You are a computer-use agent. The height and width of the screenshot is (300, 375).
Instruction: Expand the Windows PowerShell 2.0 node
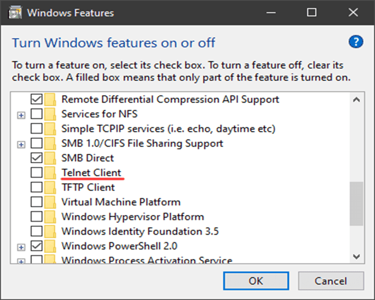pyautogui.click(x=21, y=247)
